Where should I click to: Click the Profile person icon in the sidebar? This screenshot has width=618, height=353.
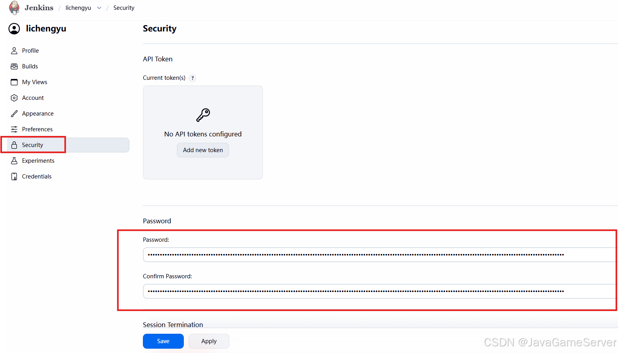(x=14, y=51)
